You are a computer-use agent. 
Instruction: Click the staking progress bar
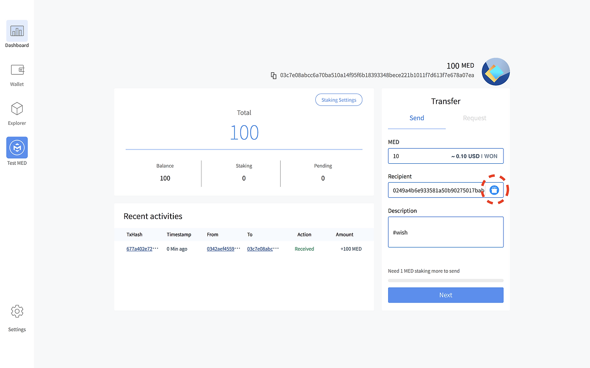click(x=446, y=281)
